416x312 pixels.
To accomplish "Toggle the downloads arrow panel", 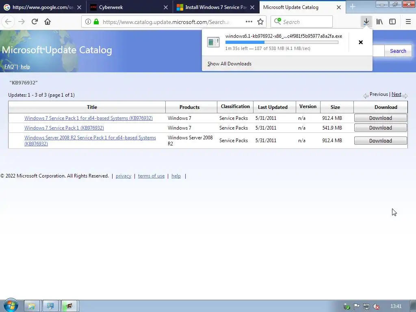I will [366, 22].
